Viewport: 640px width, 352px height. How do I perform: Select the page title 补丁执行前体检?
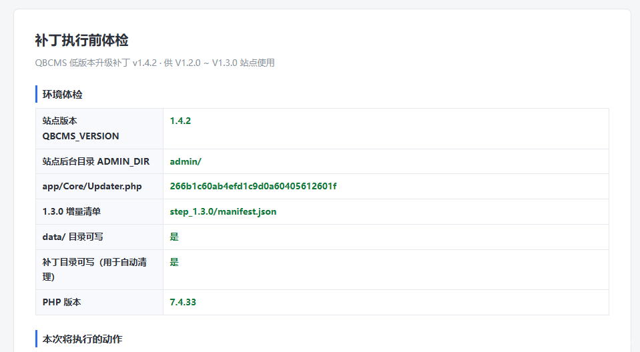click(x=81, y=41)
